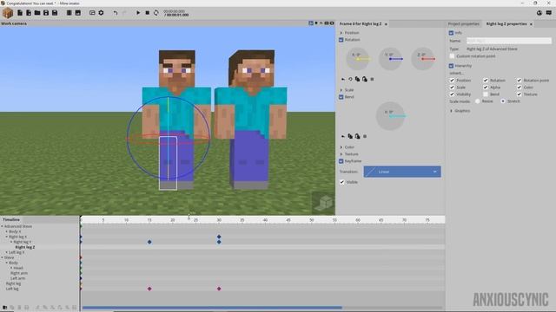Uncheck inherit Rotation point
This screenshot has width=556, height=312.
click(520, 81)
